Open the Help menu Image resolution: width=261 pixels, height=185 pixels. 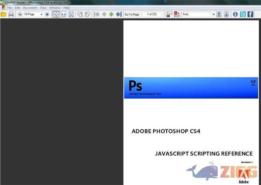click(x=67, y=8)
